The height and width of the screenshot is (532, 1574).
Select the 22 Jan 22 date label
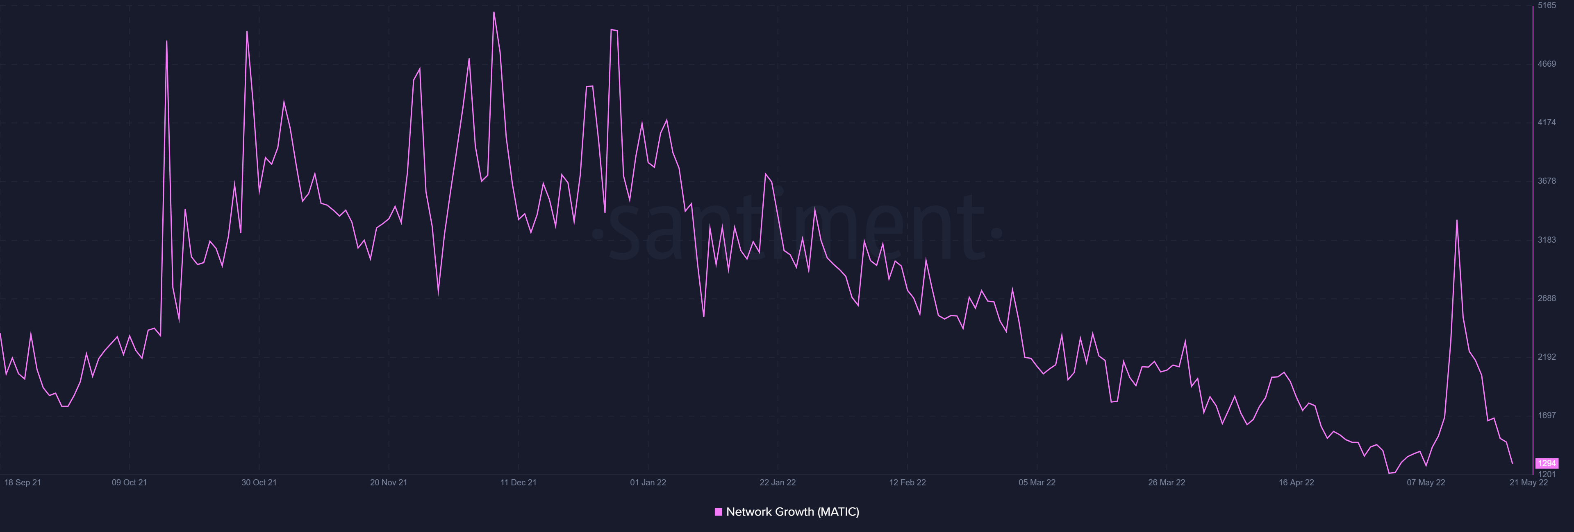tap(777, 482)
